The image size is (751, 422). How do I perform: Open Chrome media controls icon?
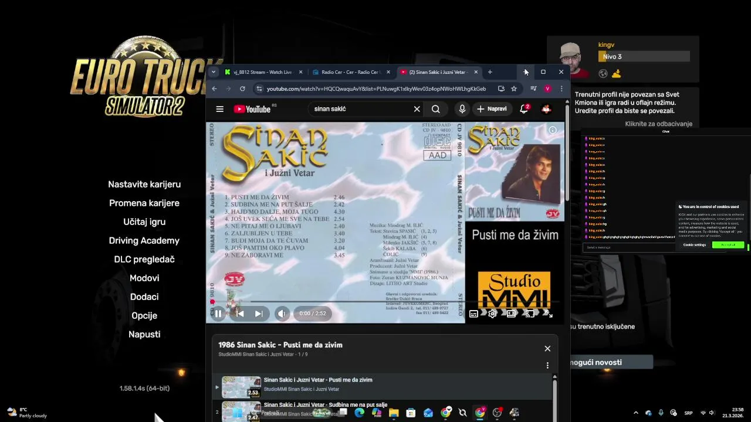(533, 89)
